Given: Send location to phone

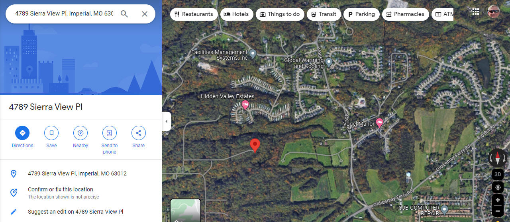Looking at the screenshot, I should coord(110,140).
